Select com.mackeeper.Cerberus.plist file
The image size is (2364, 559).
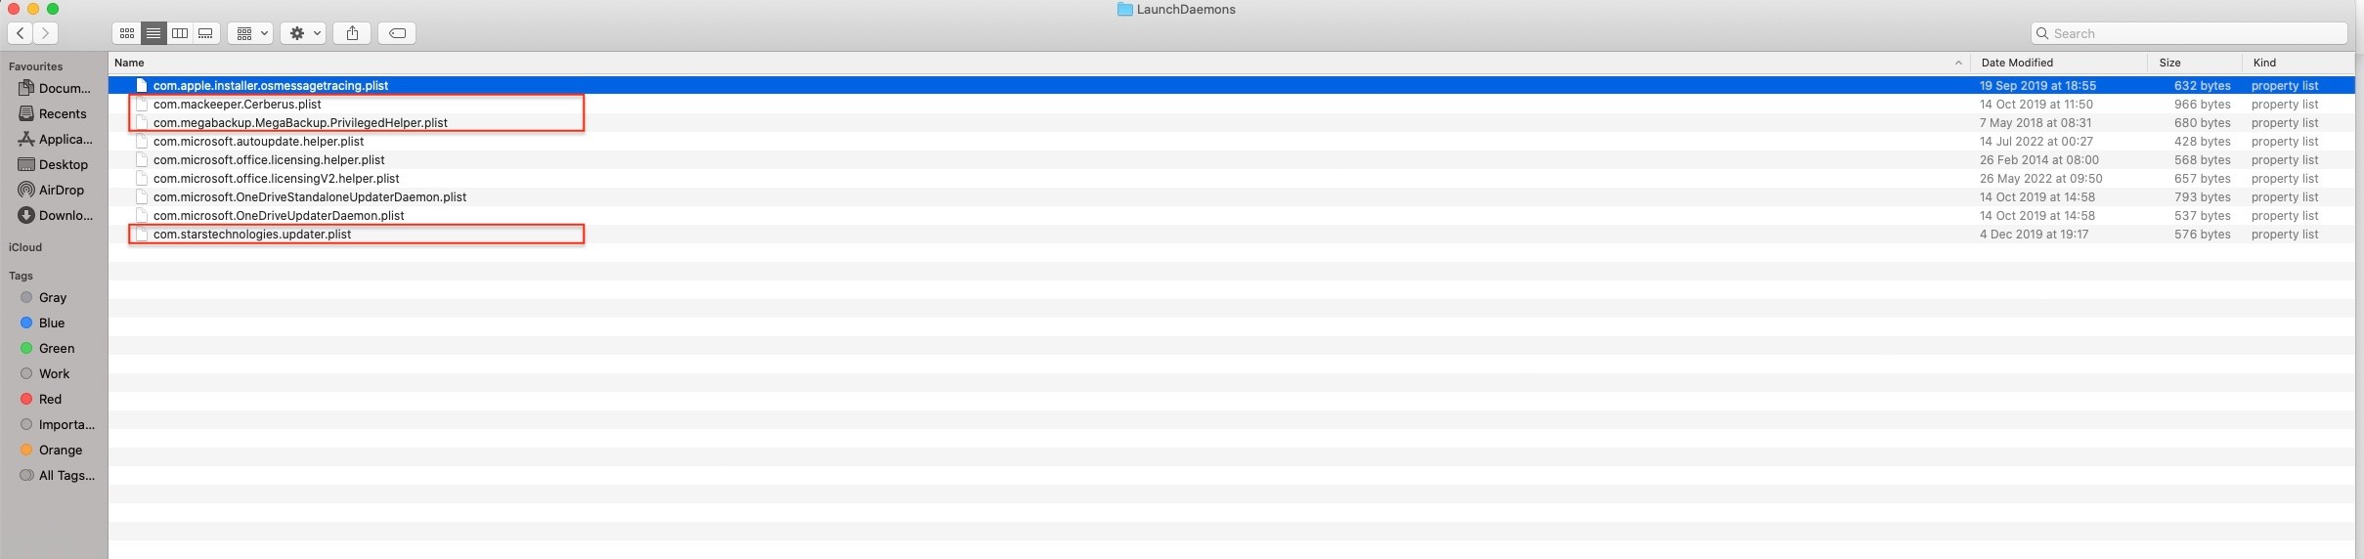coord(1231,104)
